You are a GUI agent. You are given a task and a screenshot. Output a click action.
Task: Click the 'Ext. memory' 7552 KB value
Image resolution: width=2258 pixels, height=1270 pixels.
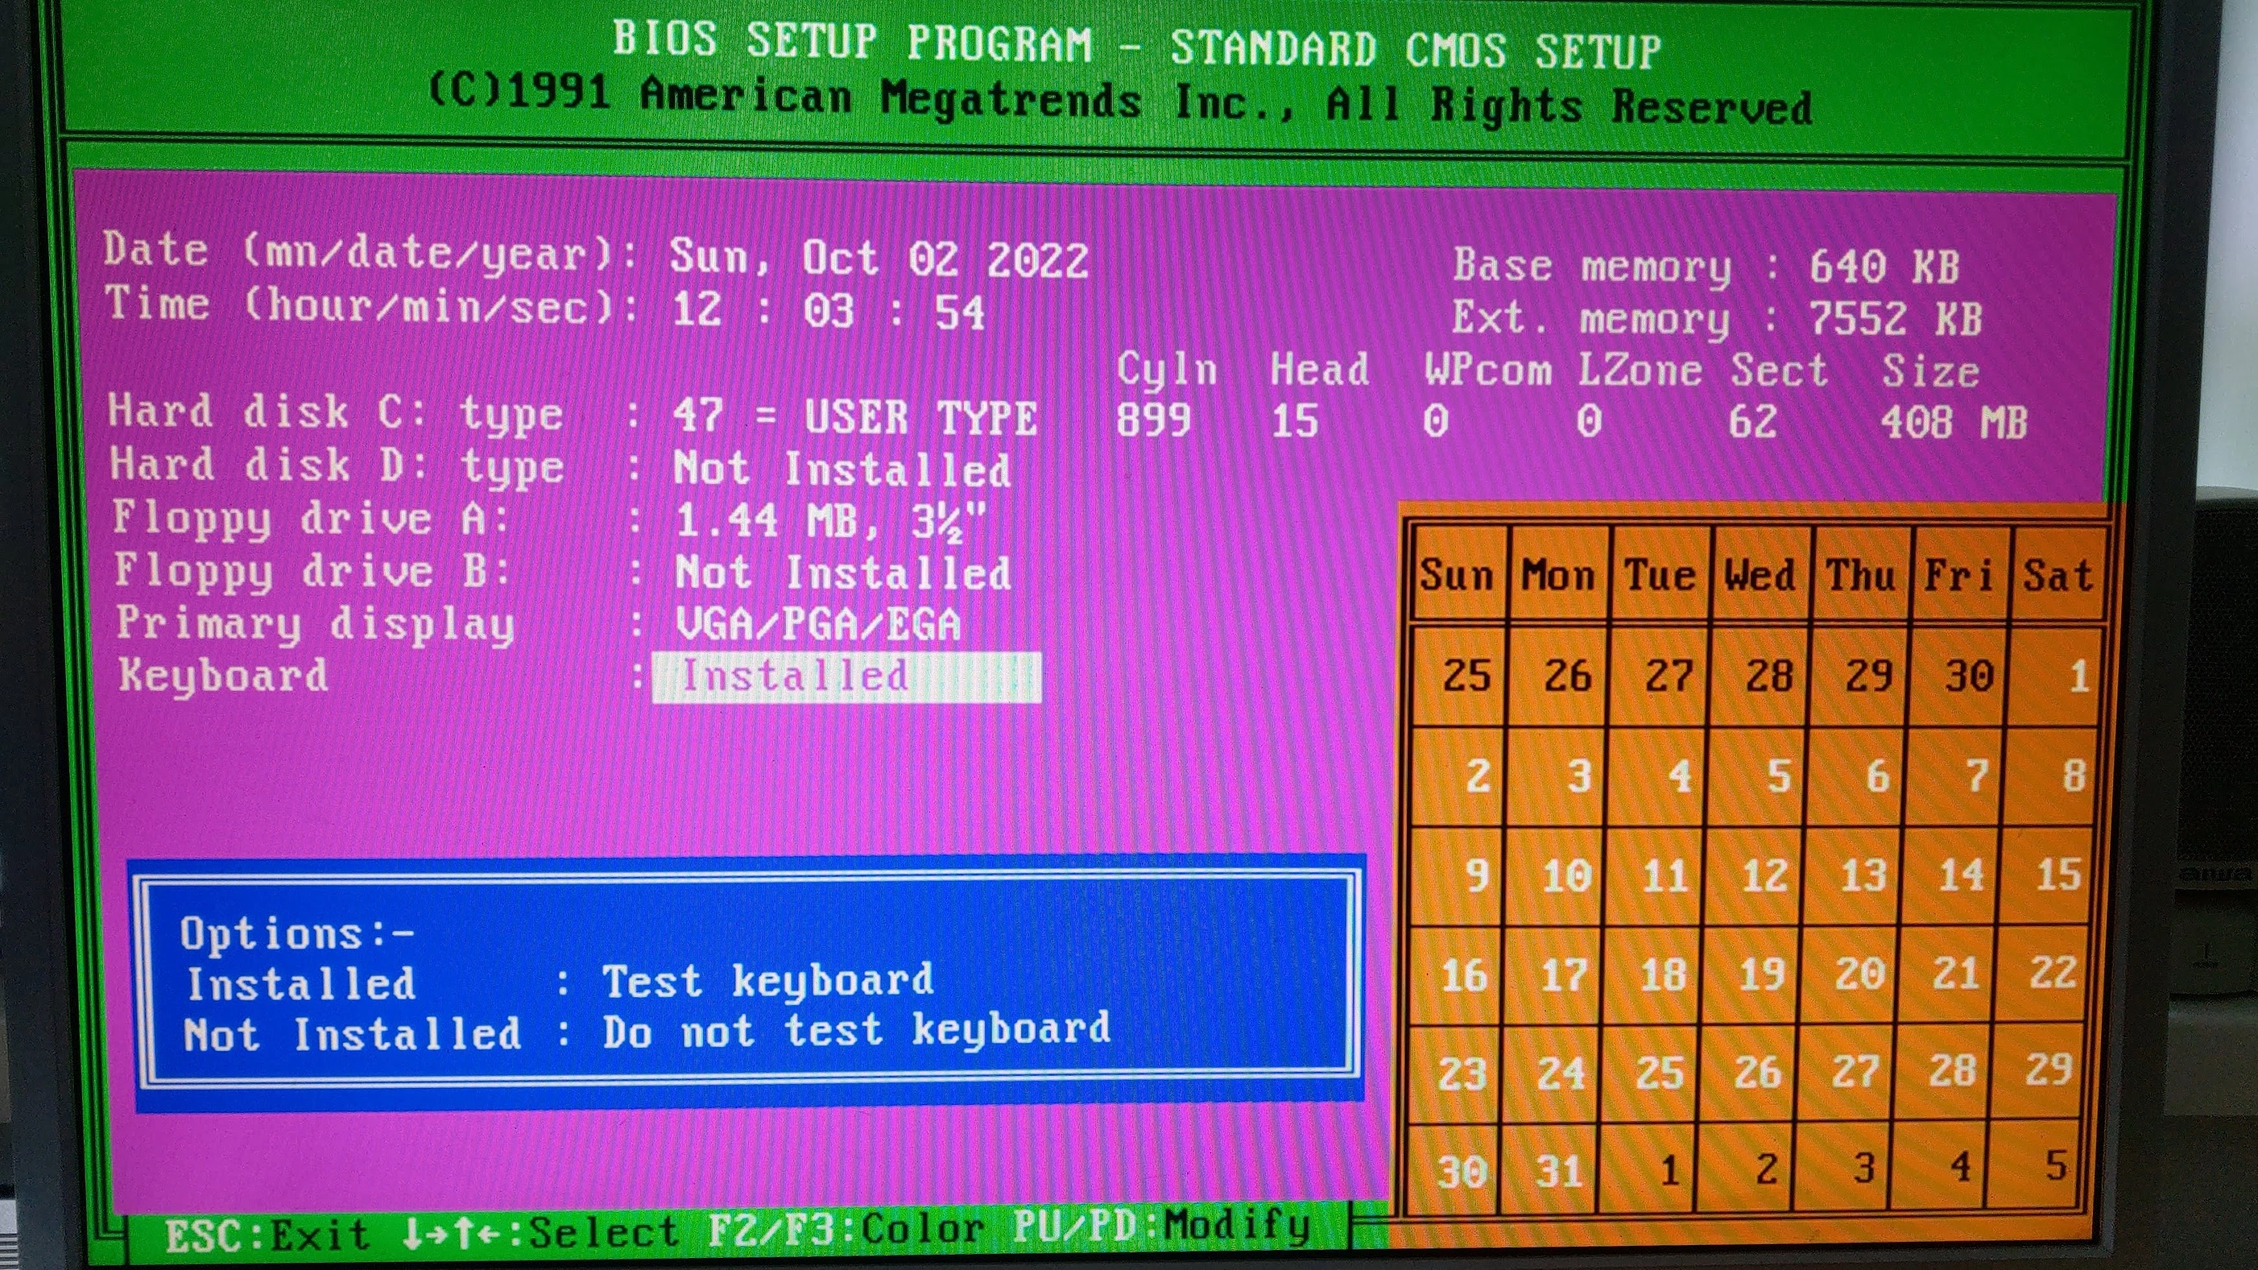pyautogui.click(x=1895, y=318)
